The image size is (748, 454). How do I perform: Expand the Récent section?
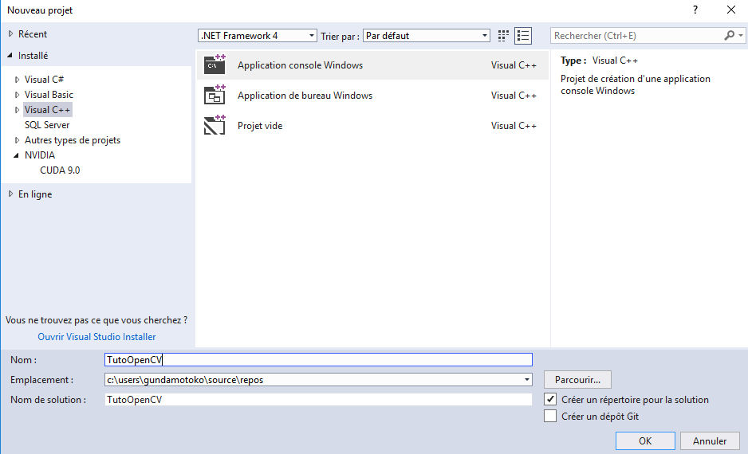tap(10, 34)
